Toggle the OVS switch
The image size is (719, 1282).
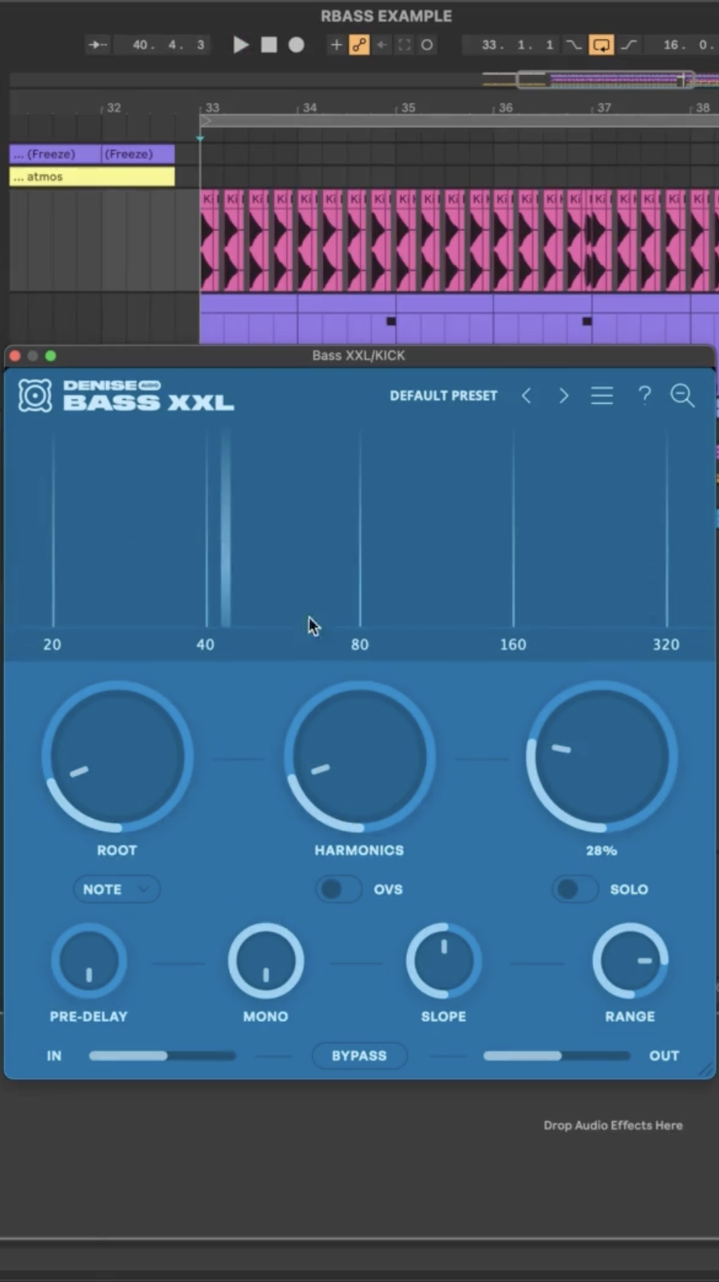339,890
